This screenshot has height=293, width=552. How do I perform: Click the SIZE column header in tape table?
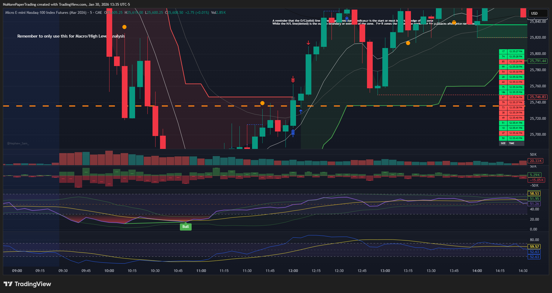tap(503, 143)
